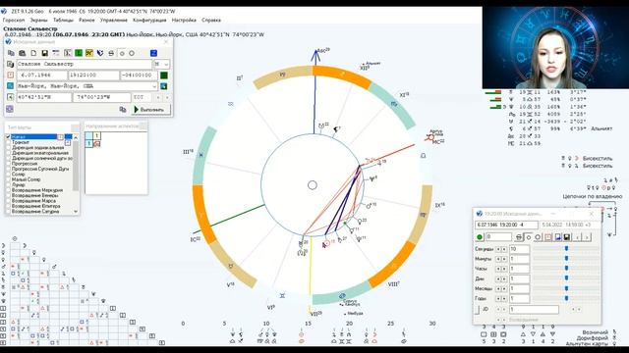Click the 19:20:00 time input field
The image size is (629, 353).
93,76
